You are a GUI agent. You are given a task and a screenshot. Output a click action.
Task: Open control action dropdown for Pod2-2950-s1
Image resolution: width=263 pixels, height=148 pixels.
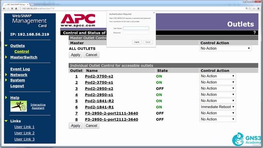click(x=217, y=95)
